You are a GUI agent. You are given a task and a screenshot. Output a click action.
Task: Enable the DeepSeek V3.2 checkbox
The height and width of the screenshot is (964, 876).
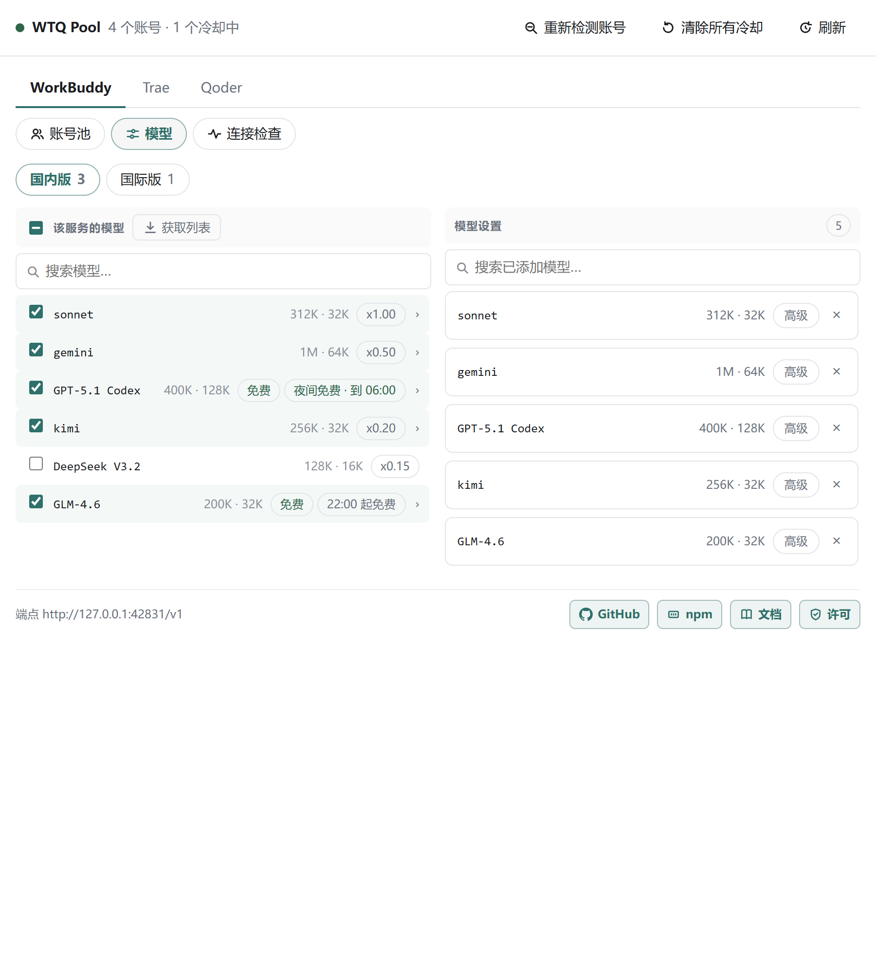coord(36,463)
